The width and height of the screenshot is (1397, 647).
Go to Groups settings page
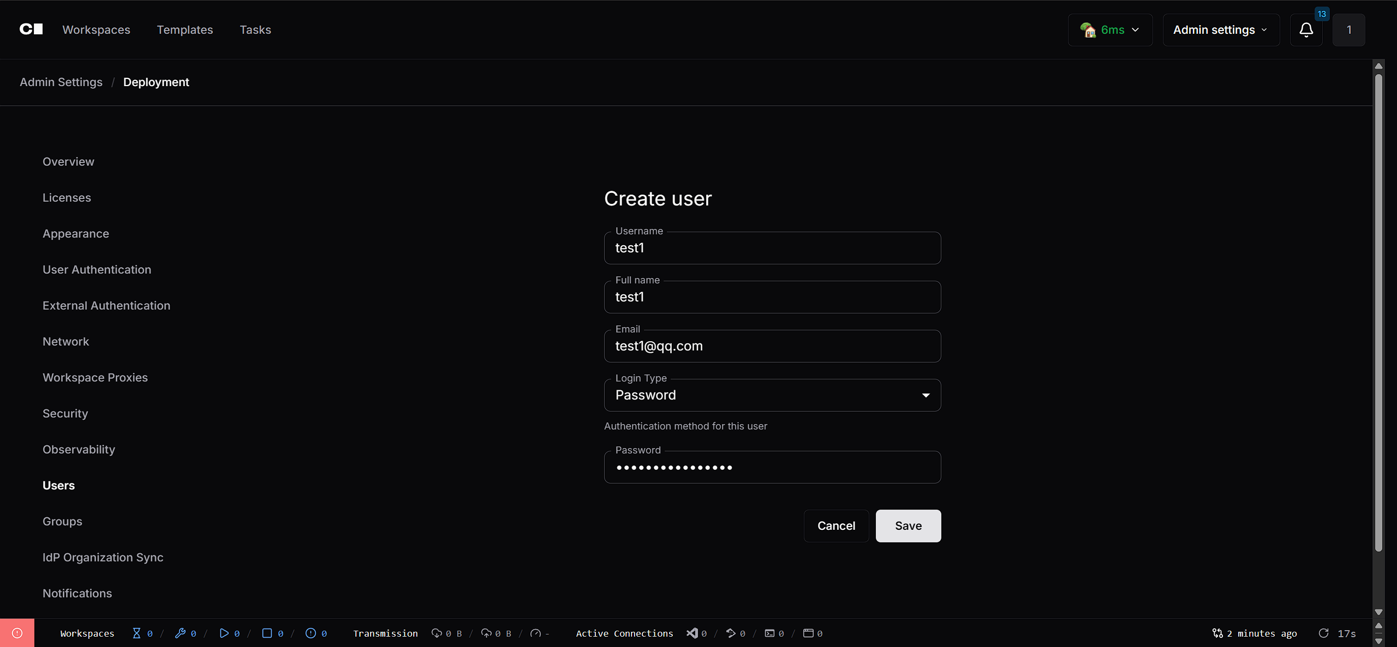pos(62,521)
